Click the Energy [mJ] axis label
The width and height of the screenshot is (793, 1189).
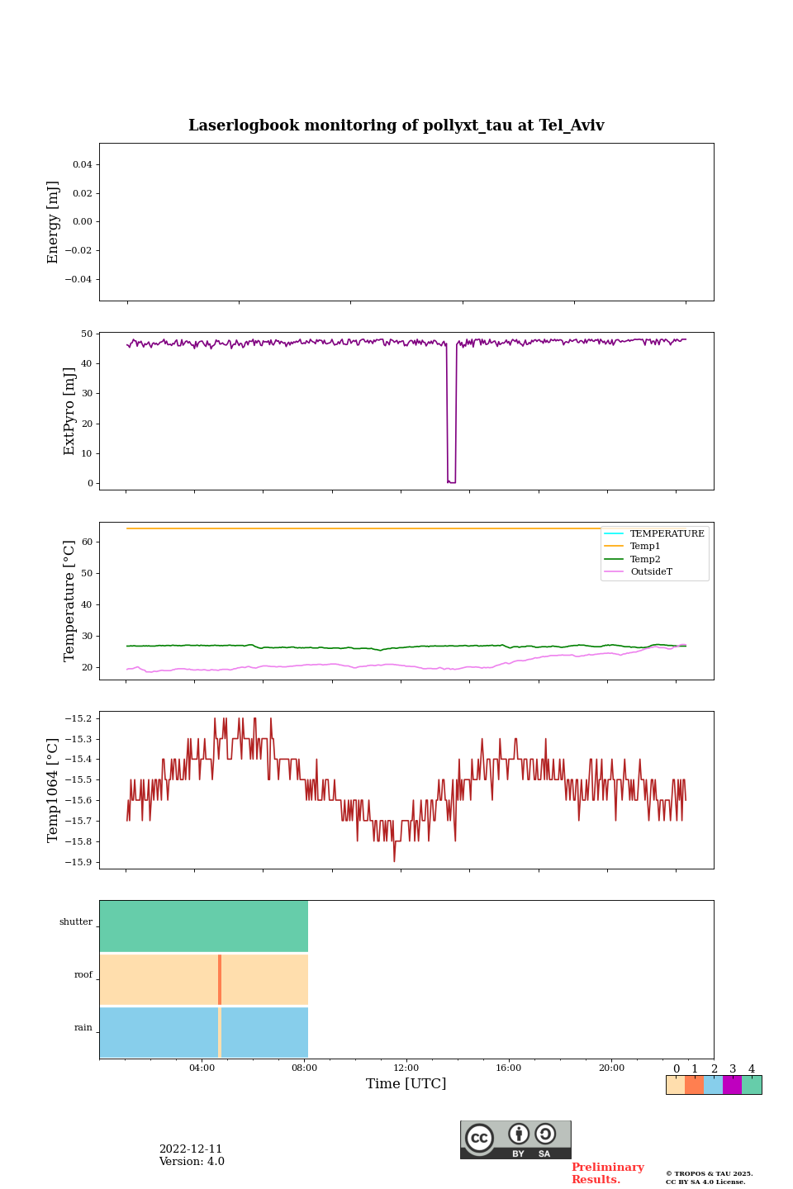pyautogui.click(x=54, y=222)
